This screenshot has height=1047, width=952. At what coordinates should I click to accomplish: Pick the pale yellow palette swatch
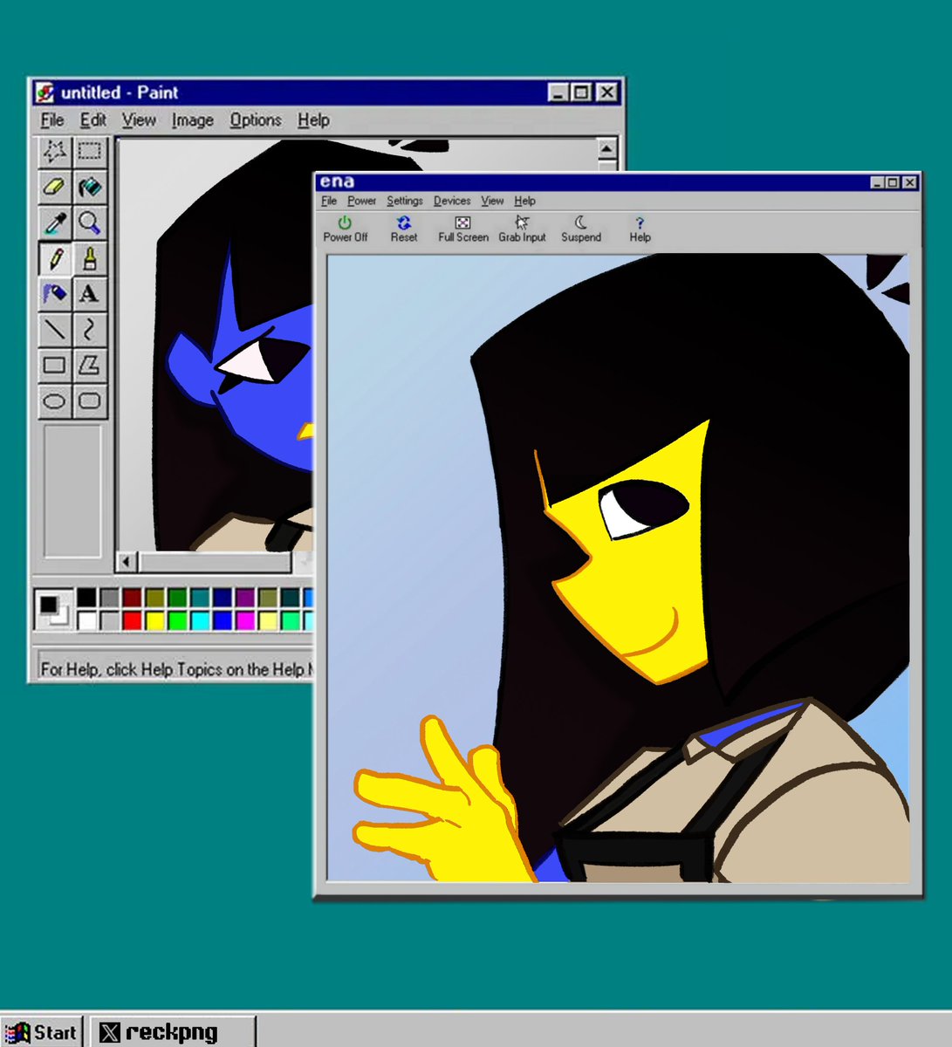tap(268, 620)
